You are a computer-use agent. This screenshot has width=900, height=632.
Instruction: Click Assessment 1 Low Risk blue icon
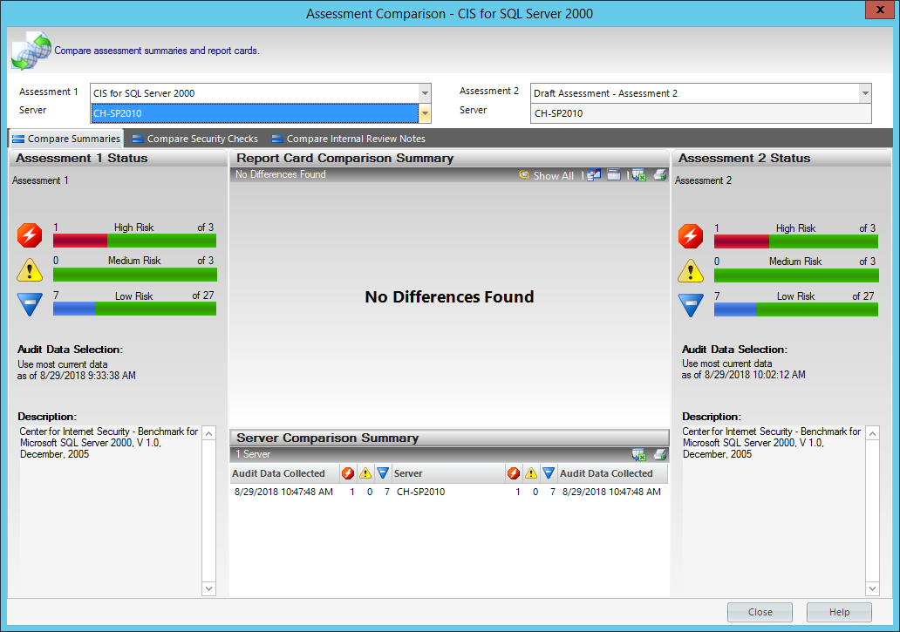pos(30,304)
